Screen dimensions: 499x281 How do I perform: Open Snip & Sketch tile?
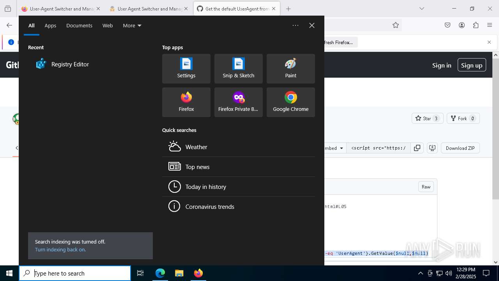coord(239,69)
